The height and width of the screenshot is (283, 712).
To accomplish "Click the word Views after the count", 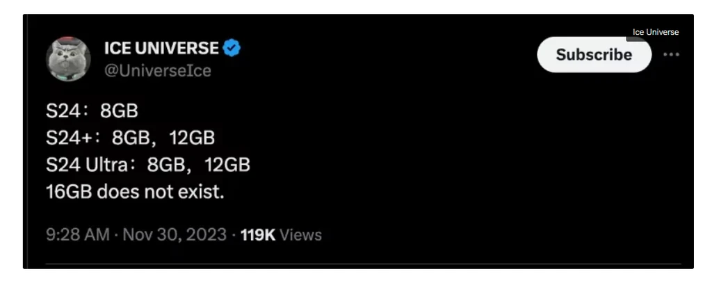I will point(300,235).
